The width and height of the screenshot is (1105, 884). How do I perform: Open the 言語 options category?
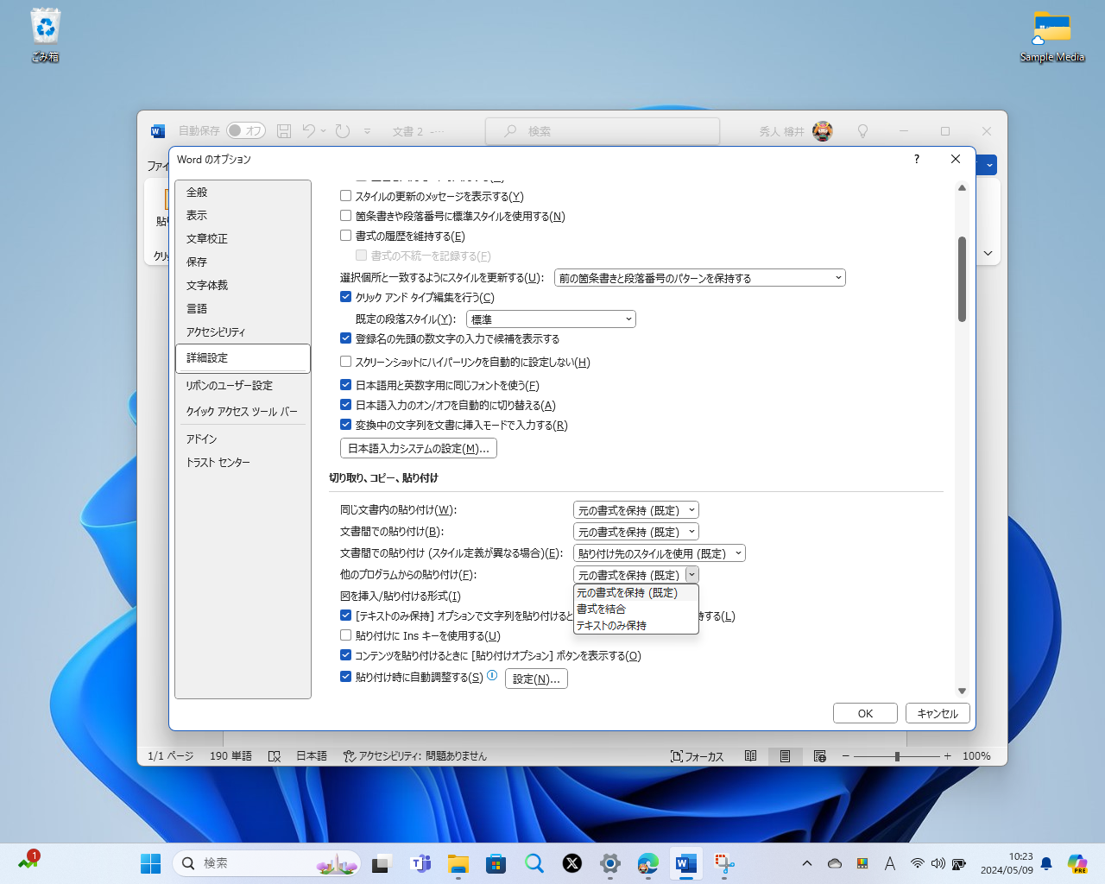(x=243, y=309)
